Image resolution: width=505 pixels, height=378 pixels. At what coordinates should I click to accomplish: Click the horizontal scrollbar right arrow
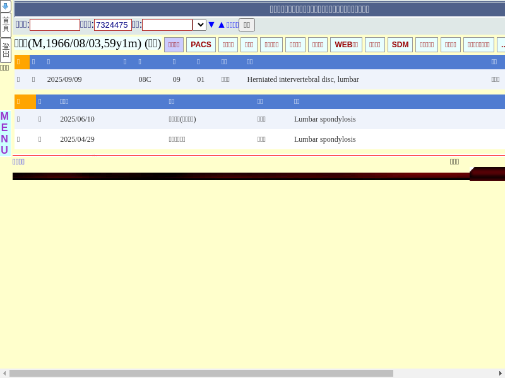pyautogui.click(x=501, y=374)
